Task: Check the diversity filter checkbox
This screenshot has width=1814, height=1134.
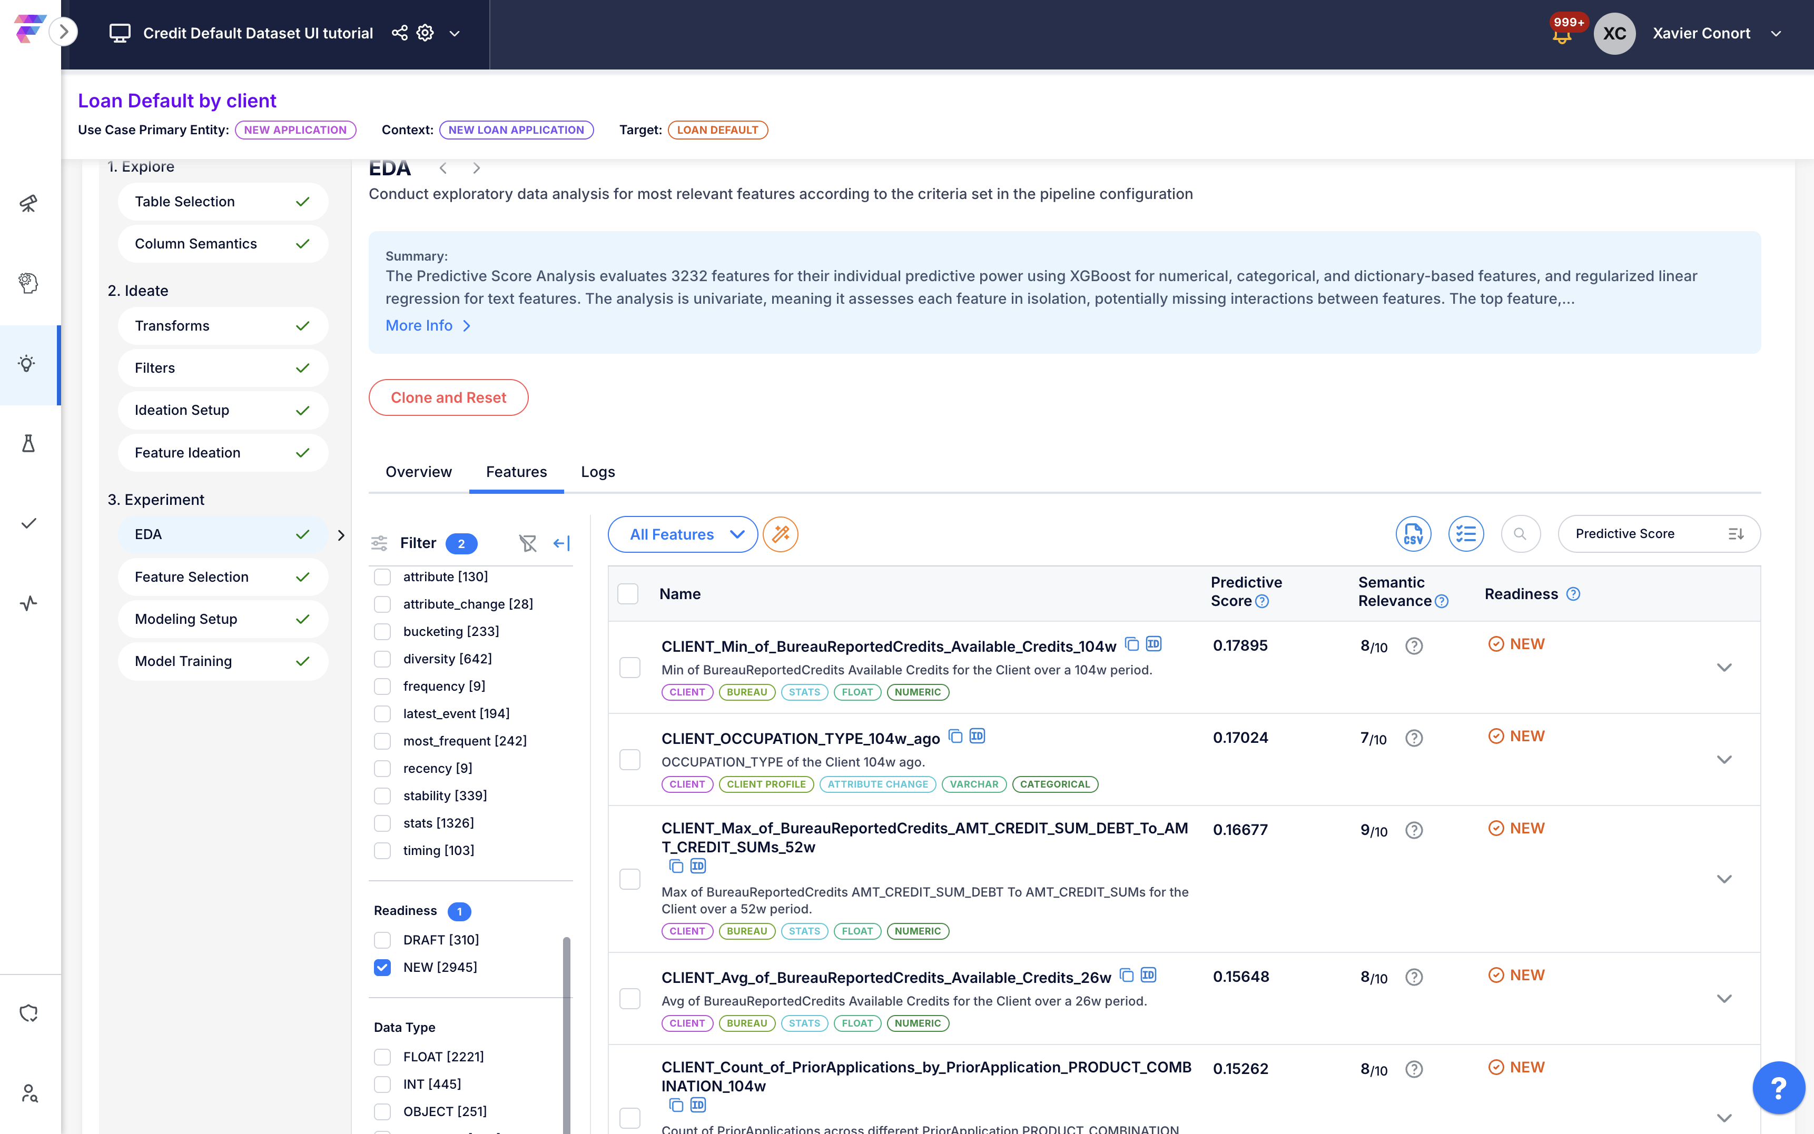Action: (382, 659)
